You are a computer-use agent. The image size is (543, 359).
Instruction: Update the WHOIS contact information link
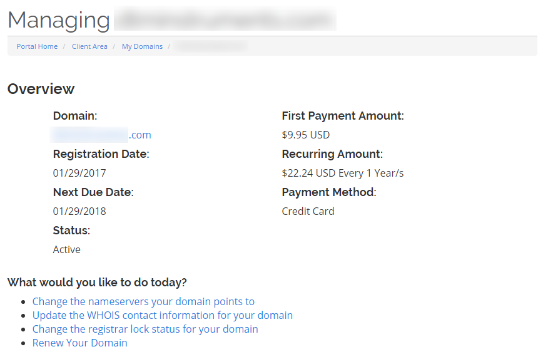click(x=162, y=315)
